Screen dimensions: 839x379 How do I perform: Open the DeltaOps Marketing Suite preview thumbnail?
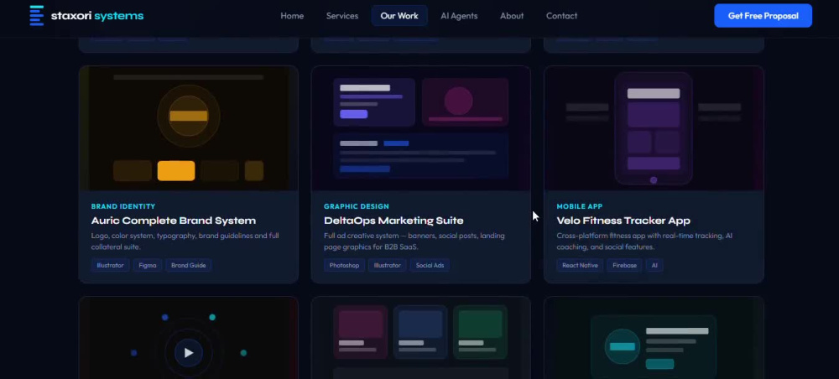pyautogui.click(x=420, y=128)
